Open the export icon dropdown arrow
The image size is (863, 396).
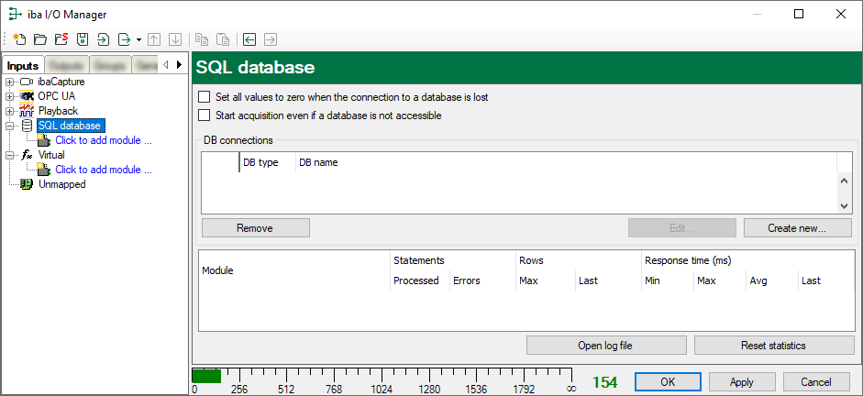(138, 39)
